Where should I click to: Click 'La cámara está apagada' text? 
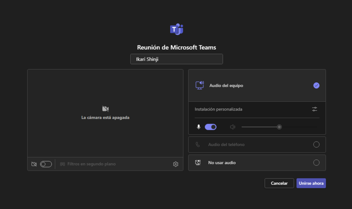pos(105,117)
